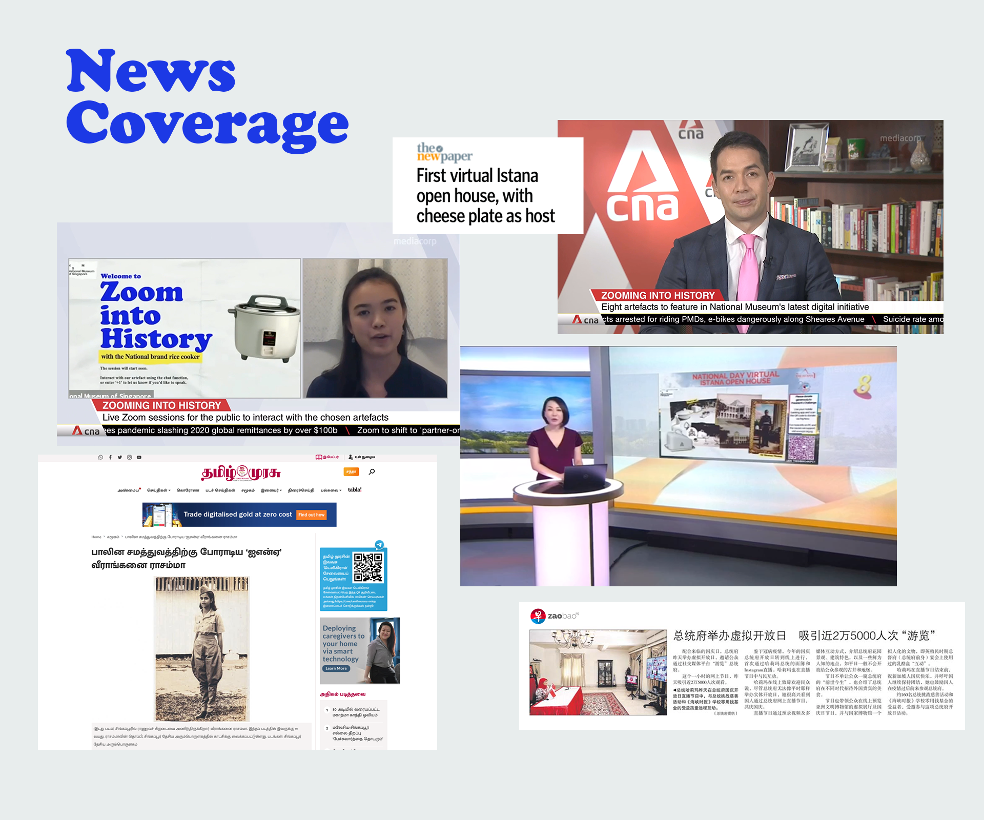
Task: Click the உள் நுழைய login text link
Action: 365,457
